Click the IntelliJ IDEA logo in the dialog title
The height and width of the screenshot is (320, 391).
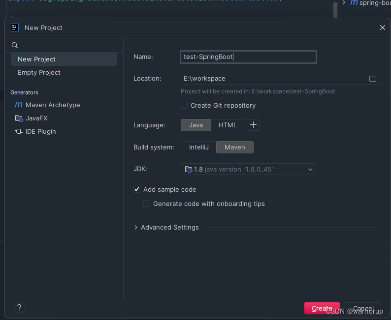(15, 28)
